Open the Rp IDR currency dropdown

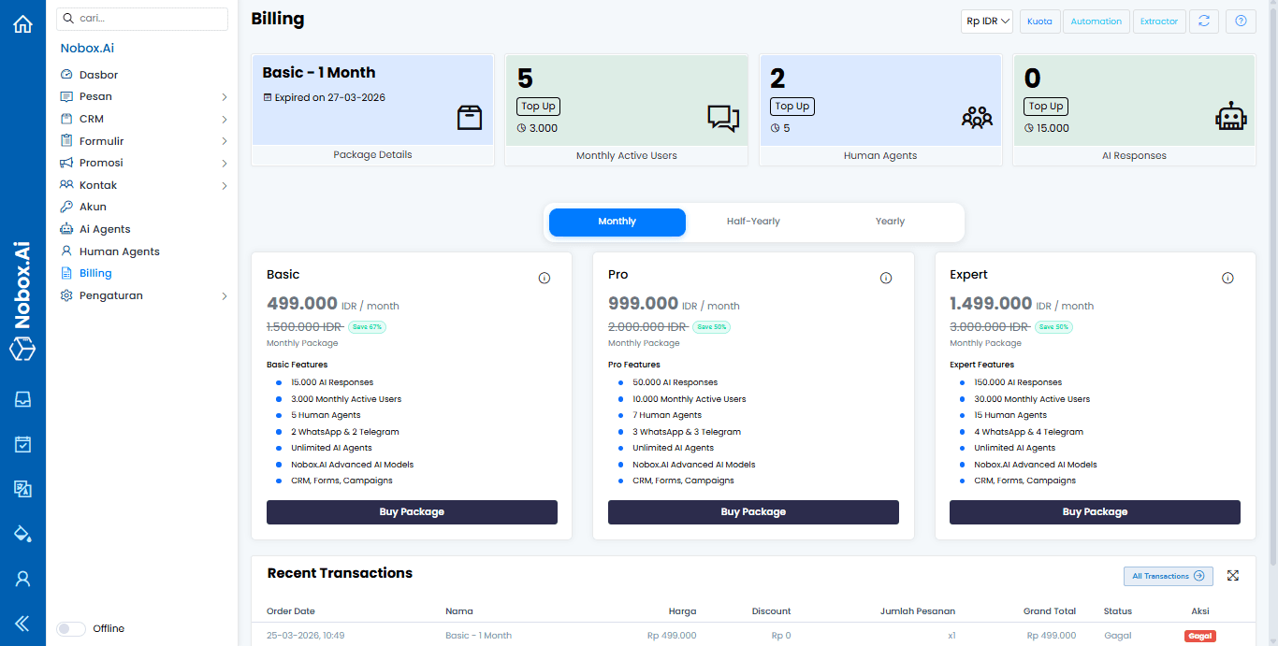pyautogui.click(x=987, y=22)
